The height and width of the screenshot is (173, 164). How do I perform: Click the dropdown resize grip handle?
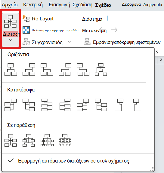[x=152, y=169]
